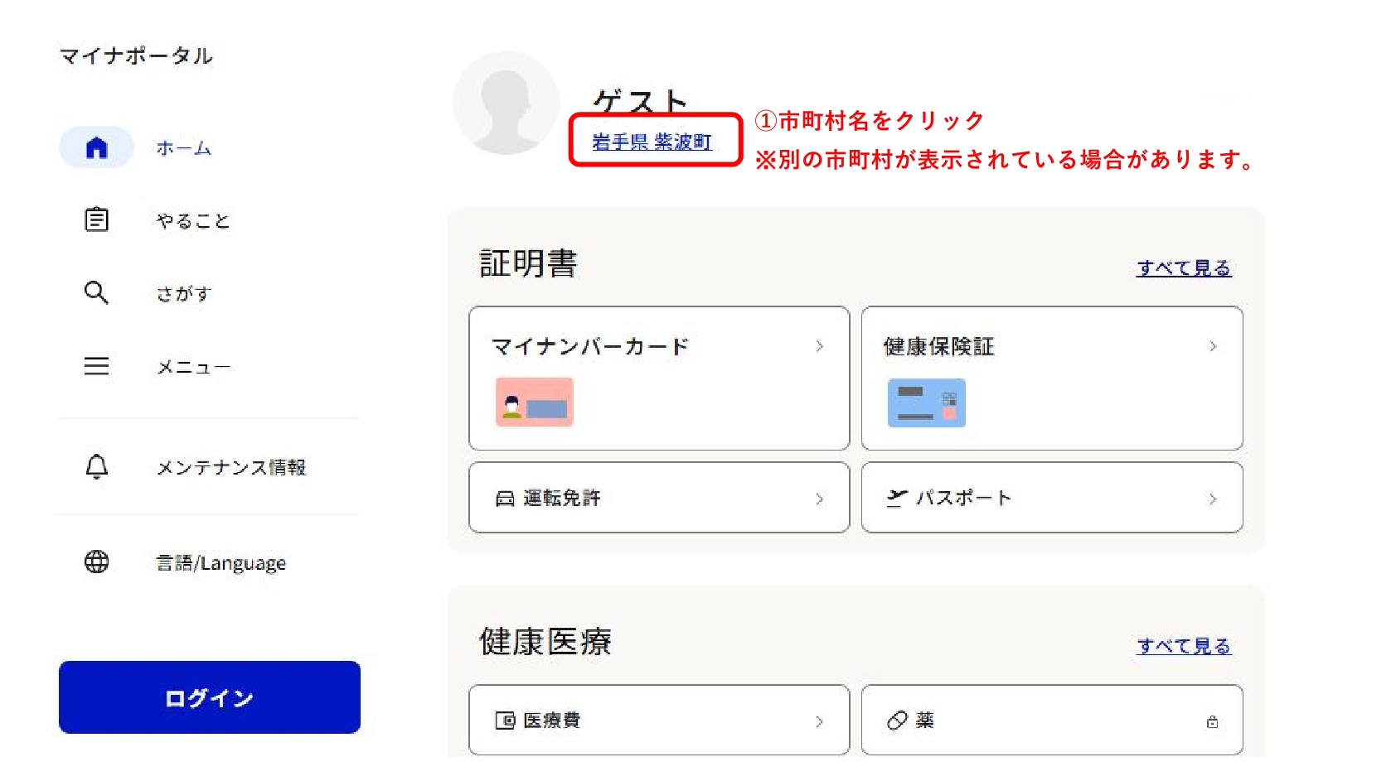1396x781 pixels.
Task: Click the globe language icon
Action: pyautogui.click(x=97, y=562)
